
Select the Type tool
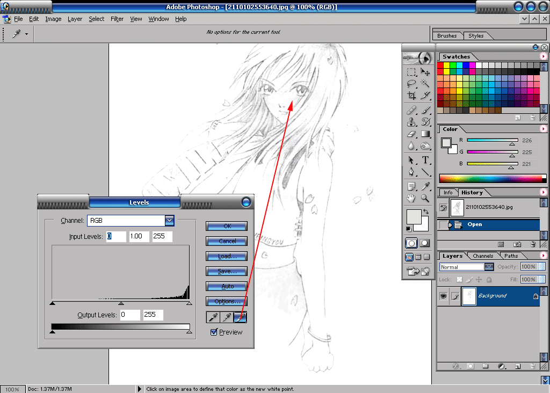coord(425,160)
